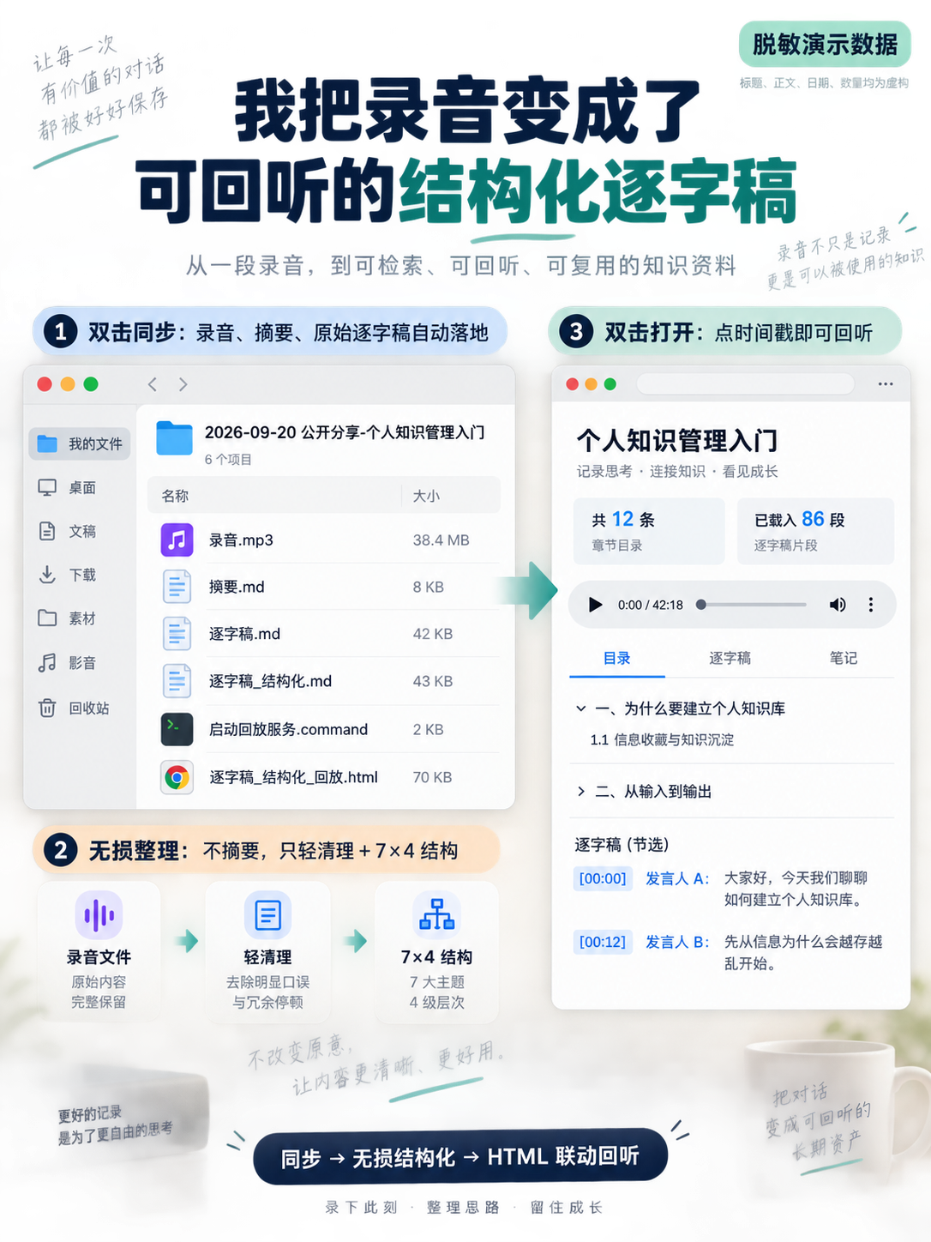
Task: Click the 脱敏演示数据 badge
Action: pyautogui.click(x=825, y=44)
